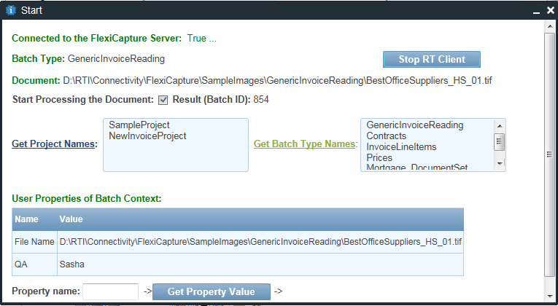Click the Get Project Names link

click(x=55, y=144)
